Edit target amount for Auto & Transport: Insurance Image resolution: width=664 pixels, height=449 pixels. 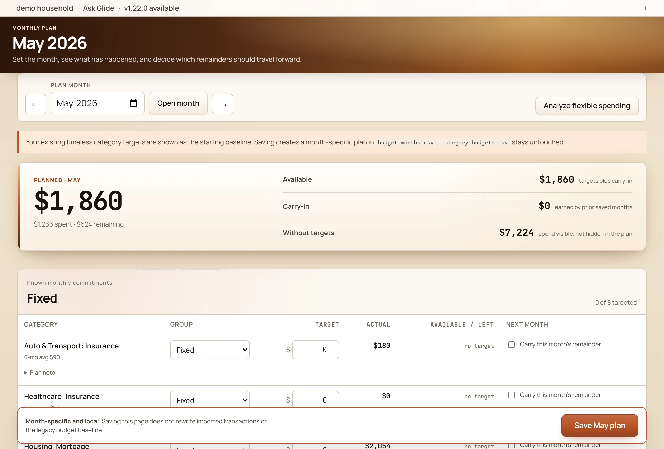pos(315,350)
